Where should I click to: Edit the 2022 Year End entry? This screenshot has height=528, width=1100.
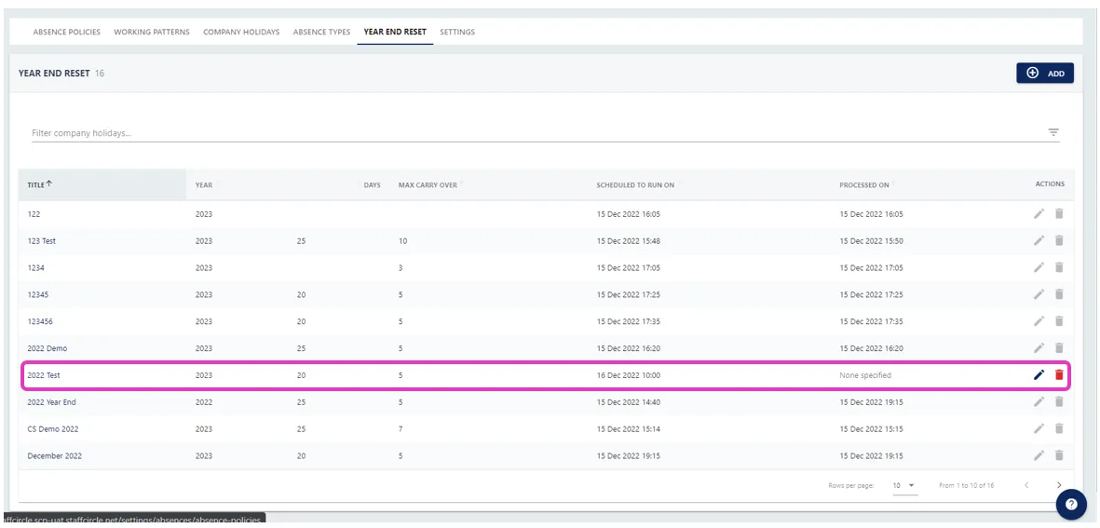point(1039,401)
